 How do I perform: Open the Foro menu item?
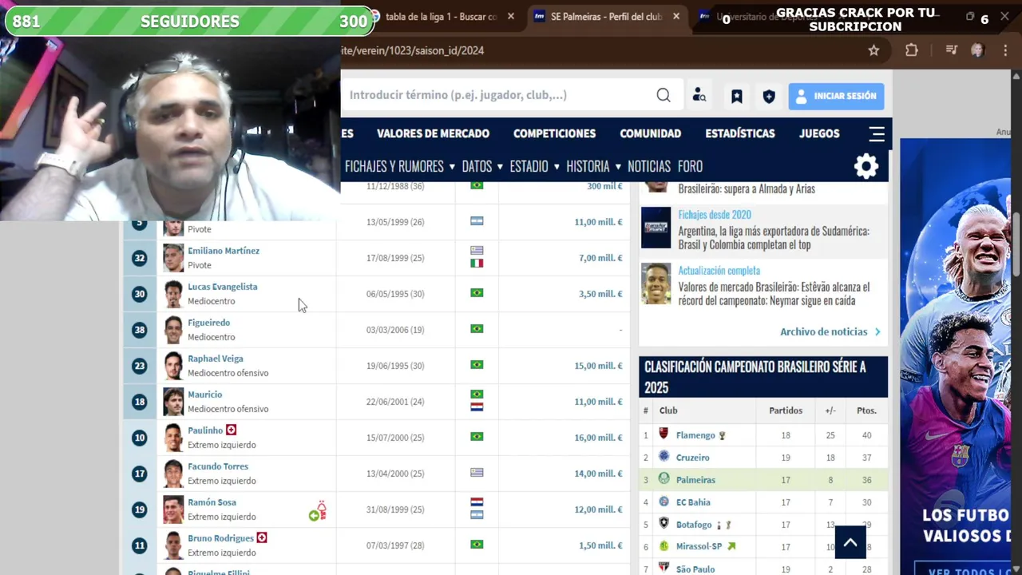(690, 166)
